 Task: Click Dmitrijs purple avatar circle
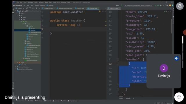tap(164, 68)
